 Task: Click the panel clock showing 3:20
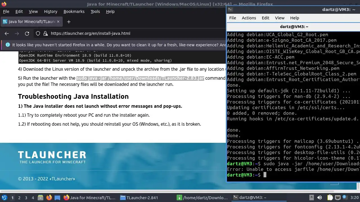coord(354,198)
